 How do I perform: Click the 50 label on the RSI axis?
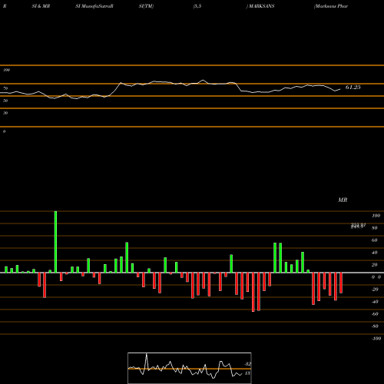[5, 101]
